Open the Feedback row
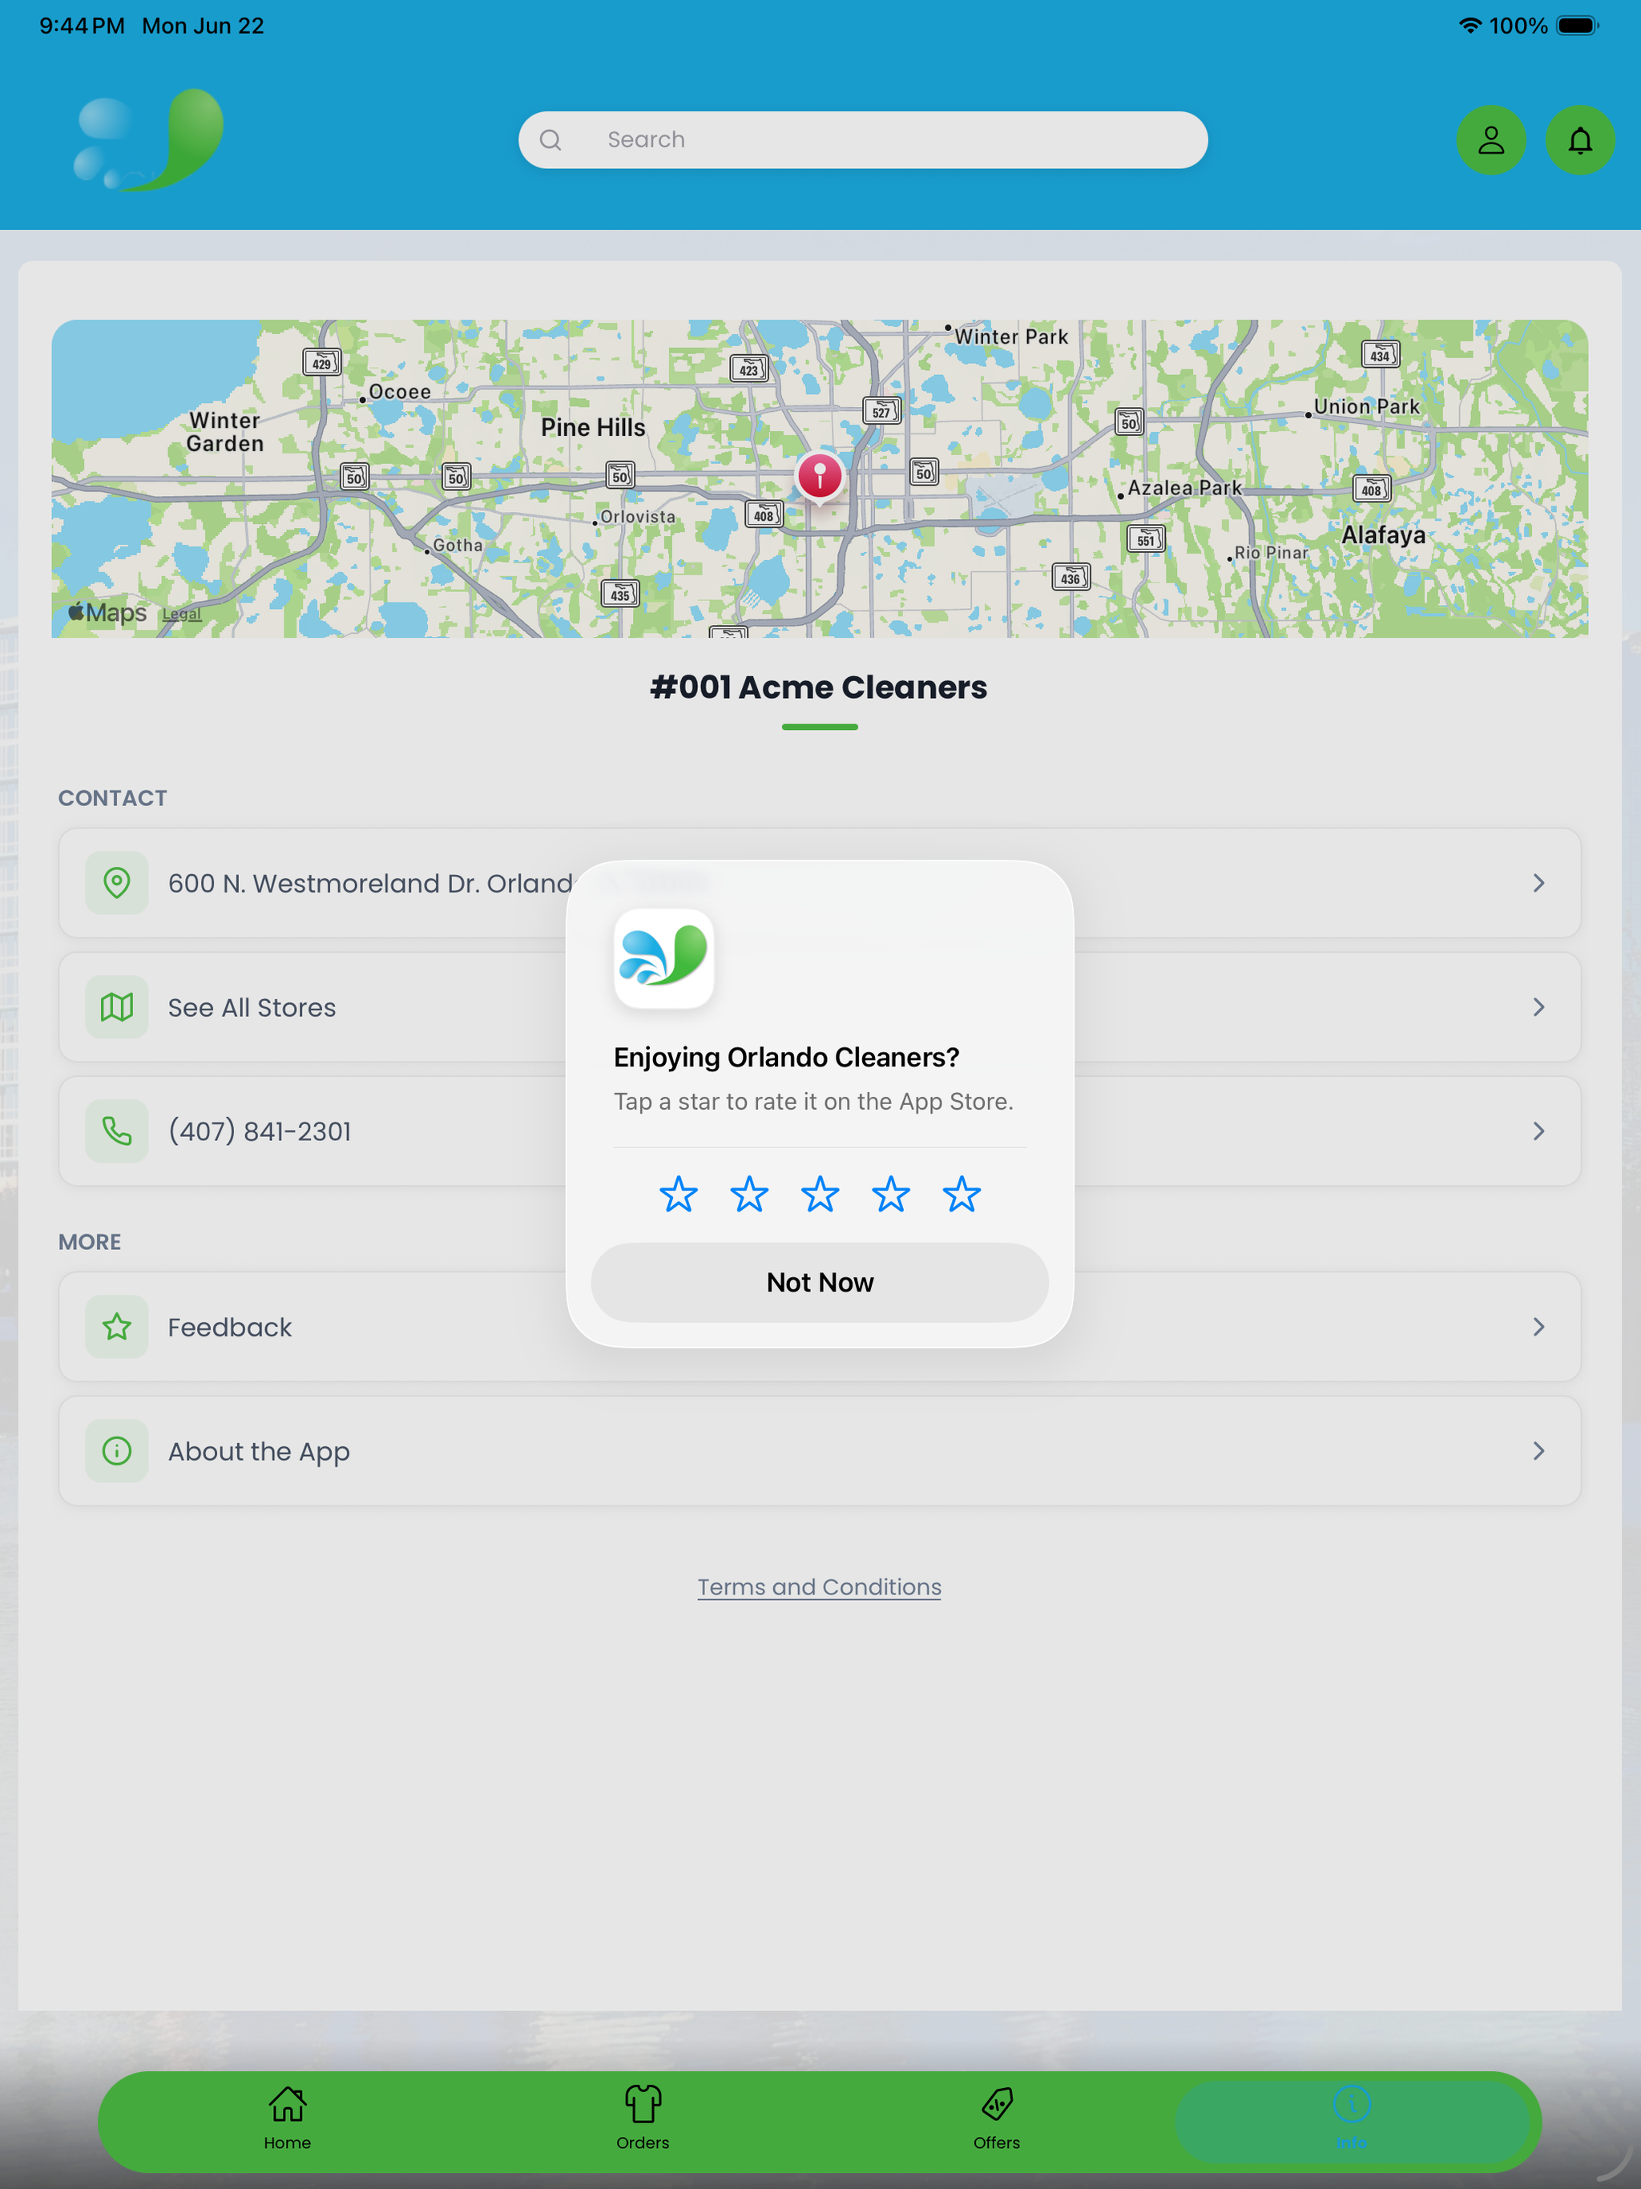1641x2189 pixels. pyautogui.click(x=820, y=1327)
